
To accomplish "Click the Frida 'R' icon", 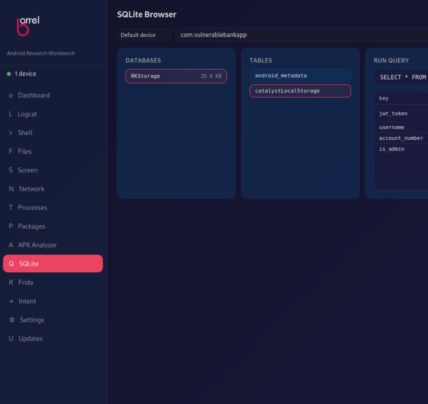I will [11, 282].
